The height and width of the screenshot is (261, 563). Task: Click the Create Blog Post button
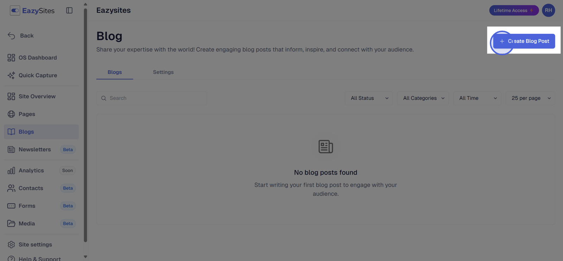pos(524,41)
